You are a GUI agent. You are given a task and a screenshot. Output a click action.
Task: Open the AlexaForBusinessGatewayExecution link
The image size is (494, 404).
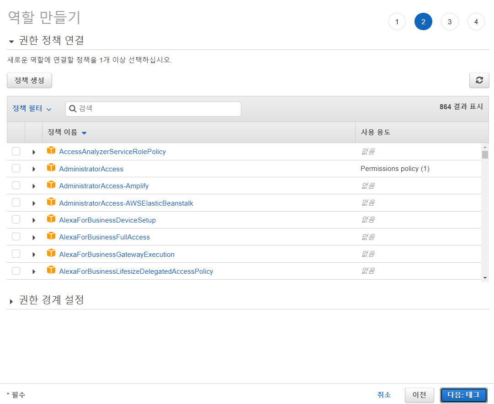117,254
